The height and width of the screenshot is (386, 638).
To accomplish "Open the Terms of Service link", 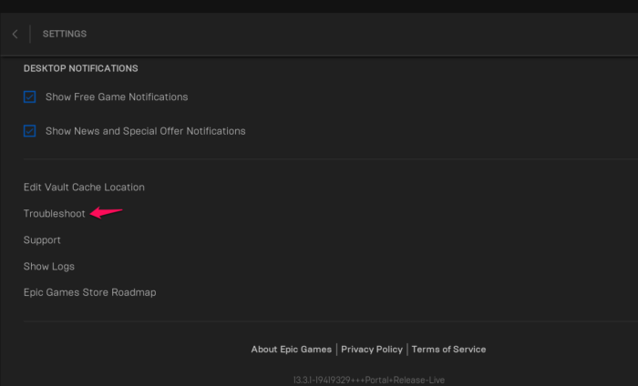I will (448, 350).
